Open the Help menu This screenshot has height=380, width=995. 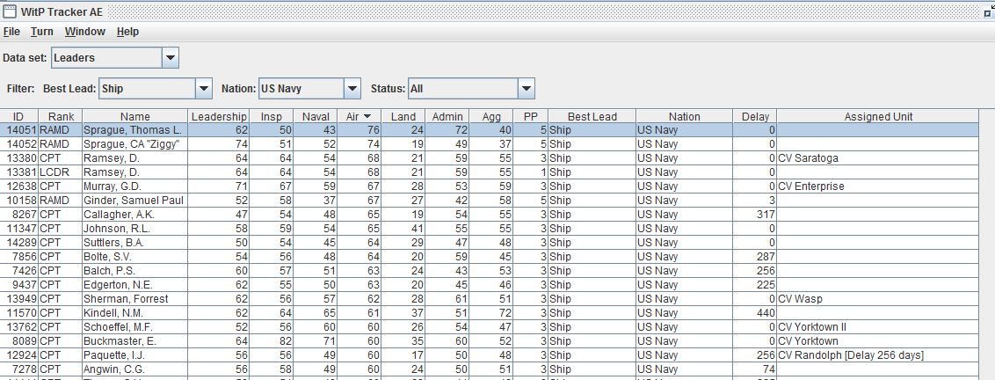127,32
